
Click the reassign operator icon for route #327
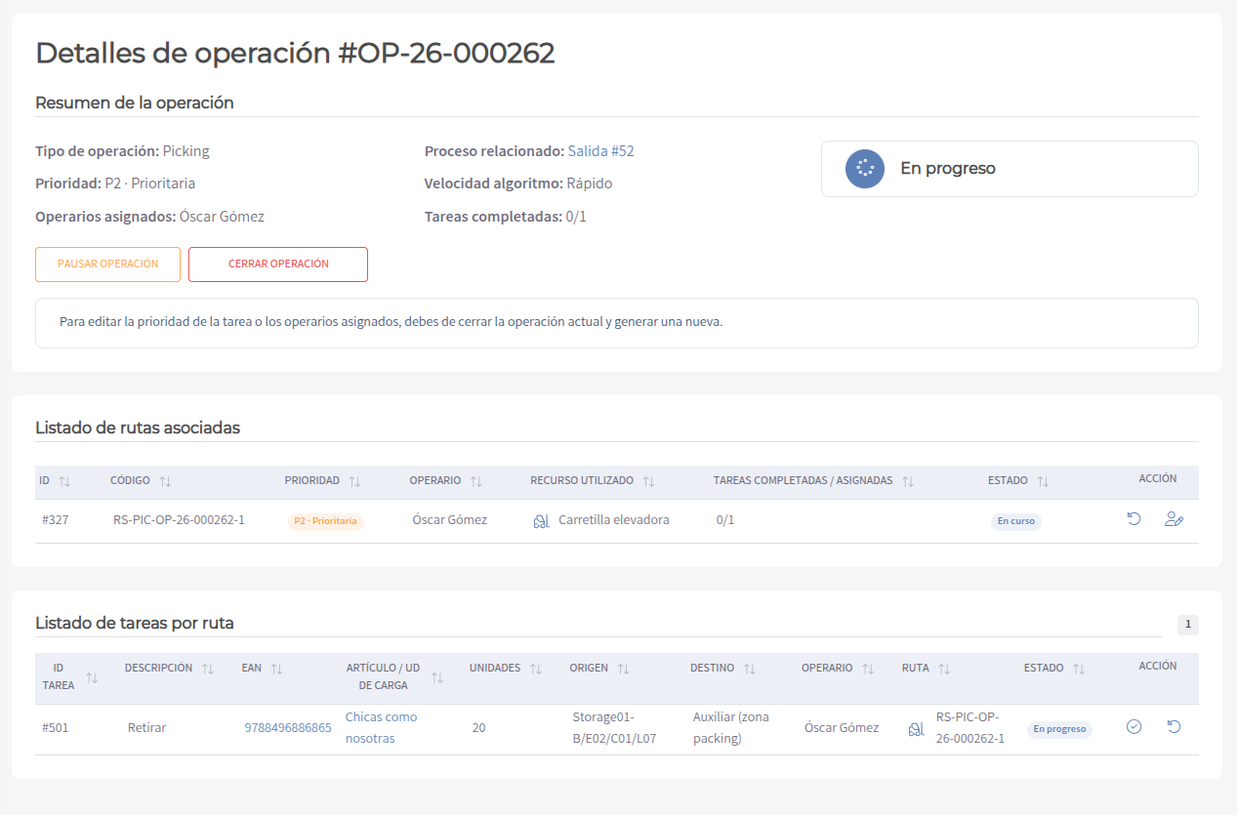click(x=1174, y=519)
